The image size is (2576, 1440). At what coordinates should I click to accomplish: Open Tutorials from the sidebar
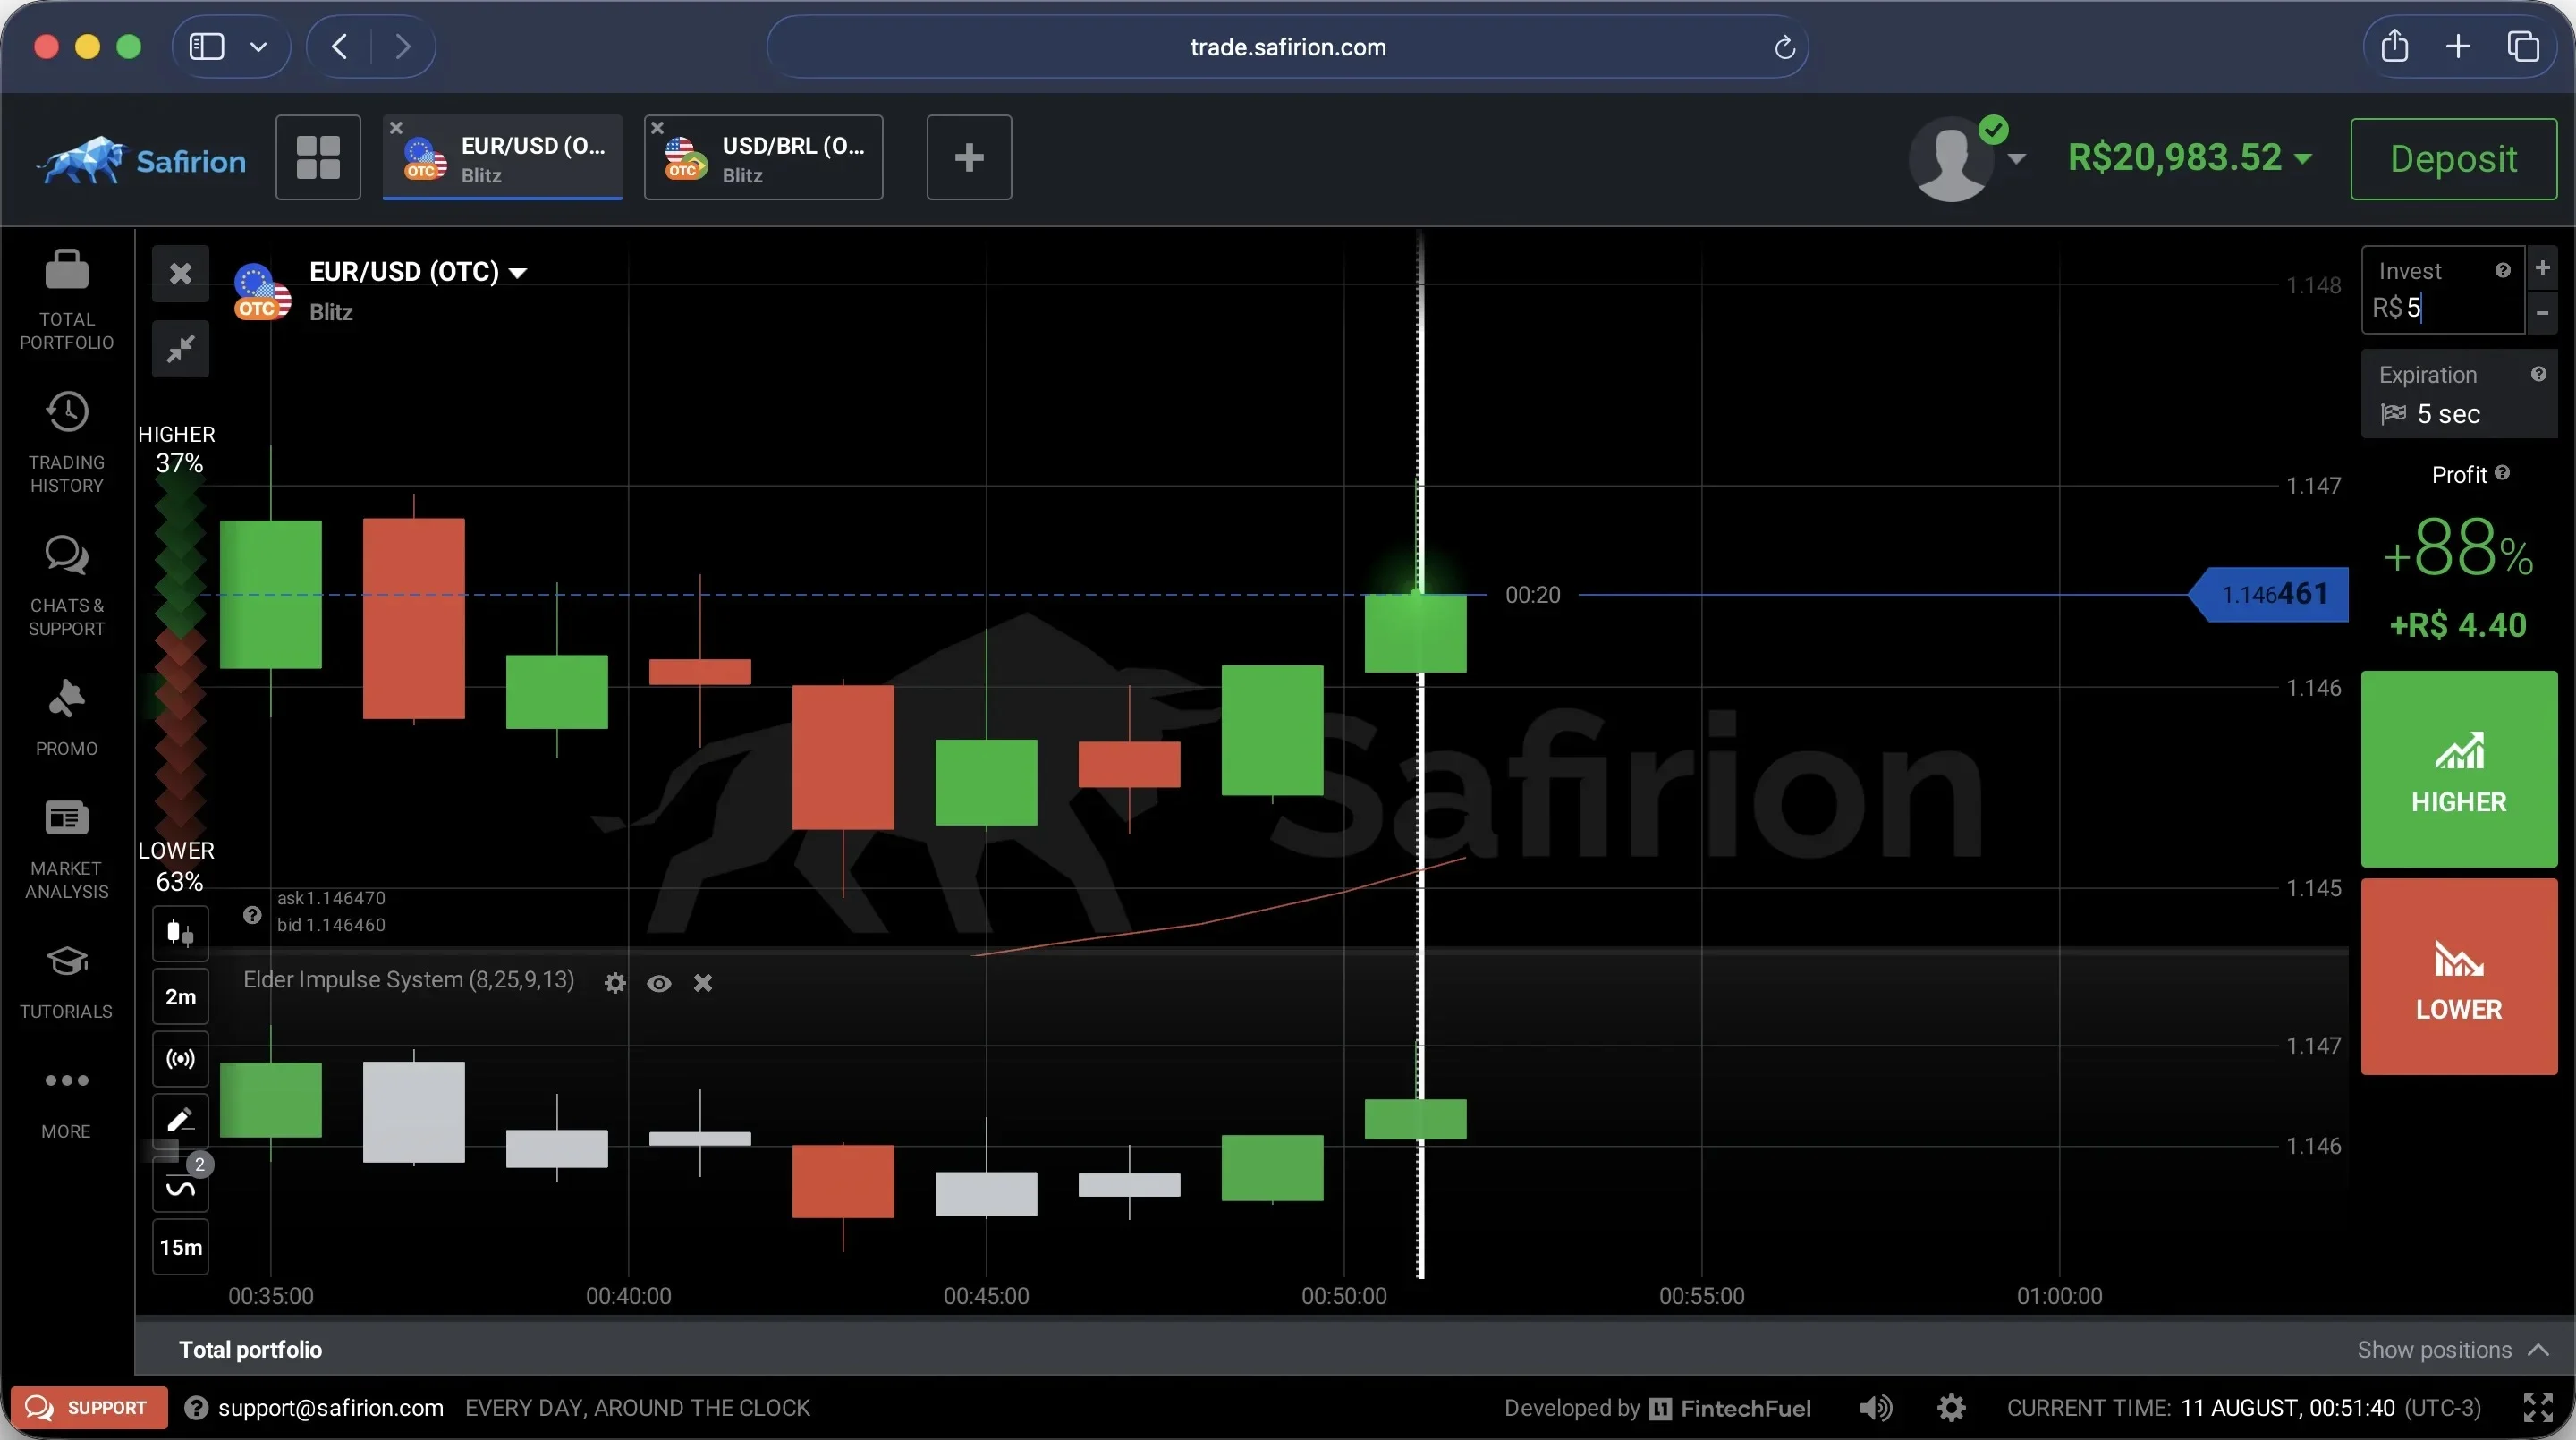[x=67, y=982]
